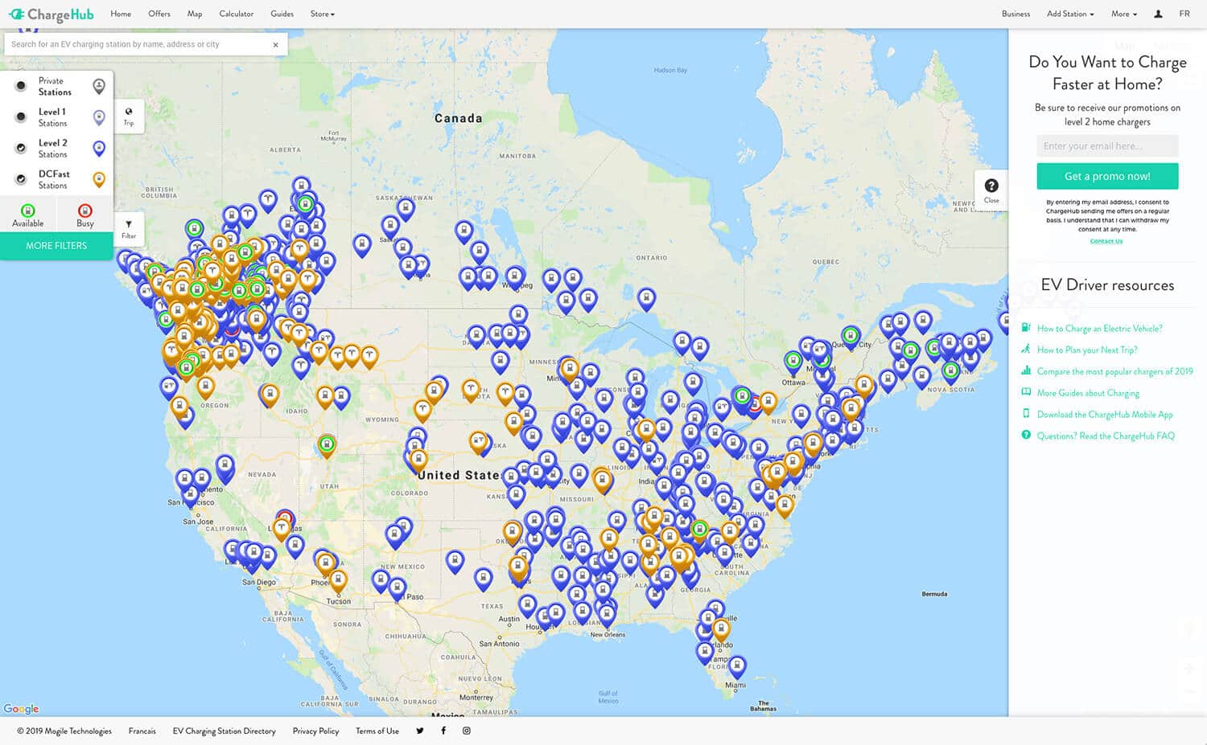The image size is (1207, 745).
Task: Click the Twitter icon in footer
Action: 420,731
